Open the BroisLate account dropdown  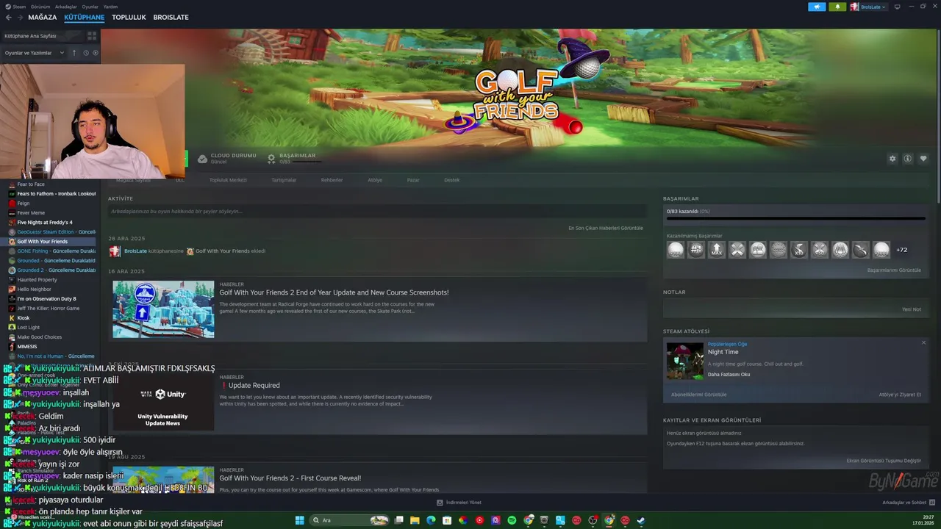point(869,7)
